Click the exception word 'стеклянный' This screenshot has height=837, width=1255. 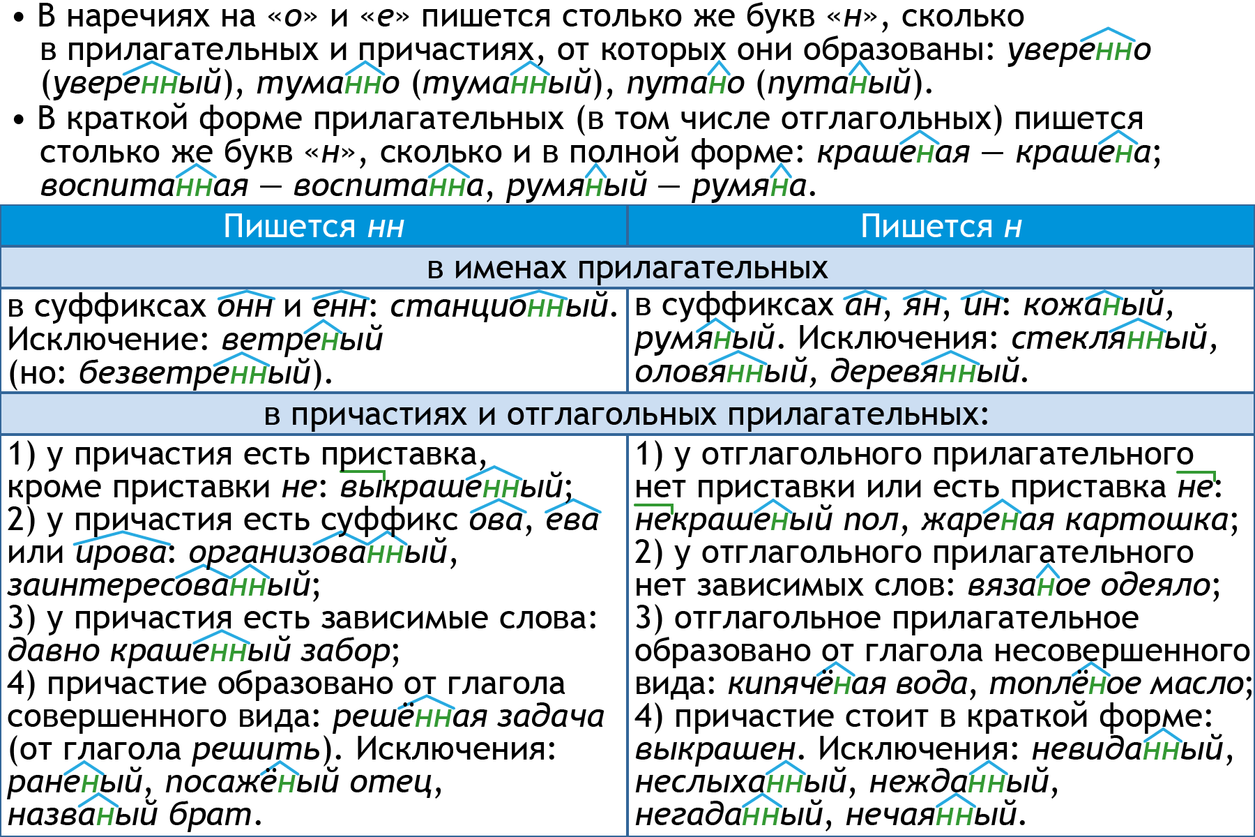click(x=1110, y=338)
